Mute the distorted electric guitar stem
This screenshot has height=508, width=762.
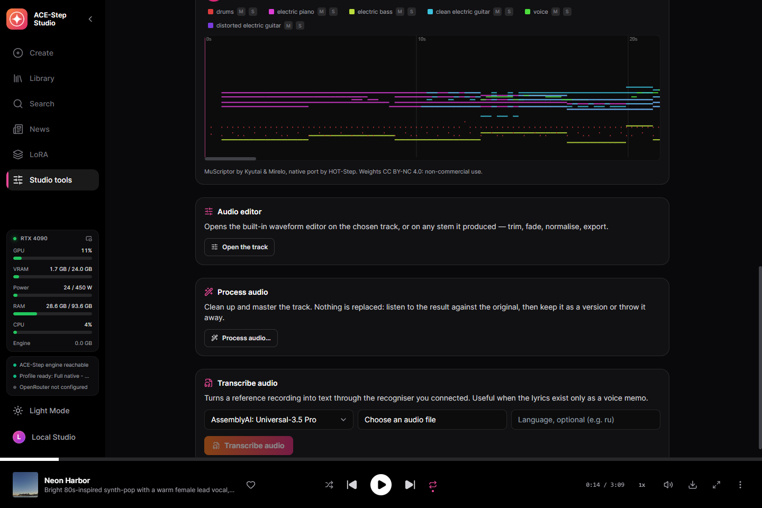pos(288,25)
